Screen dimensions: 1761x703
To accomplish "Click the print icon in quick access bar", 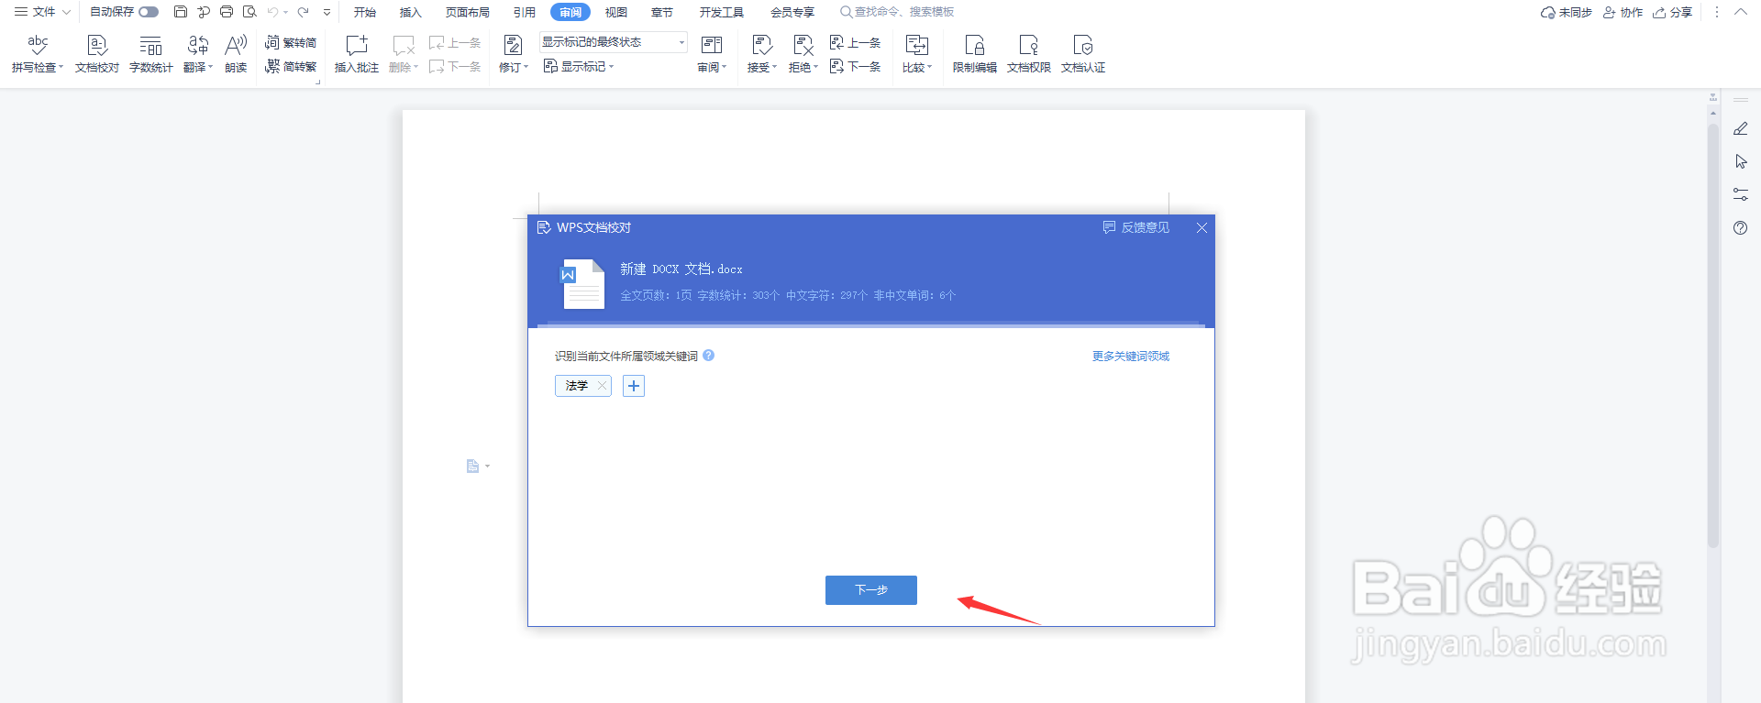I will (227, 12).
